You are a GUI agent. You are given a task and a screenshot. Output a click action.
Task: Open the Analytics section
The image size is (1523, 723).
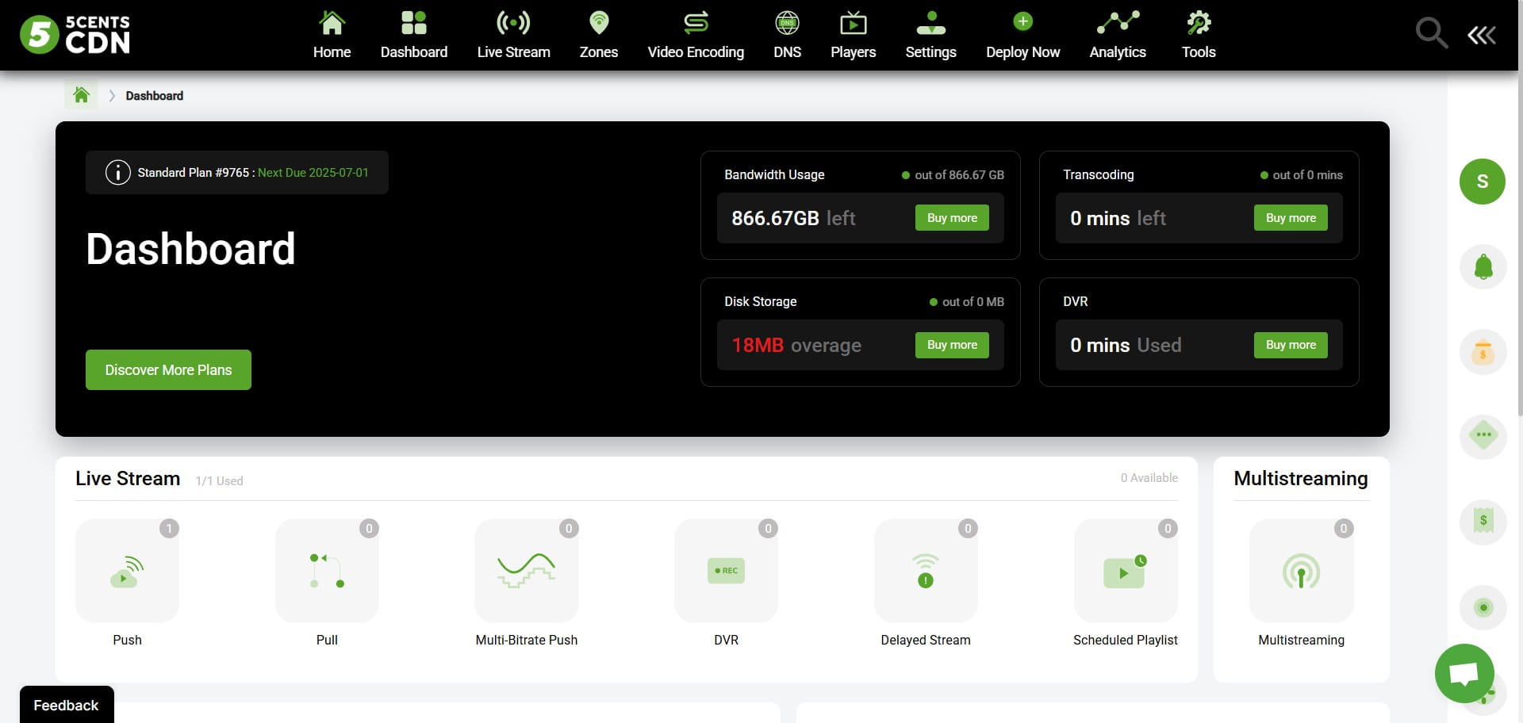[1118, 36]
